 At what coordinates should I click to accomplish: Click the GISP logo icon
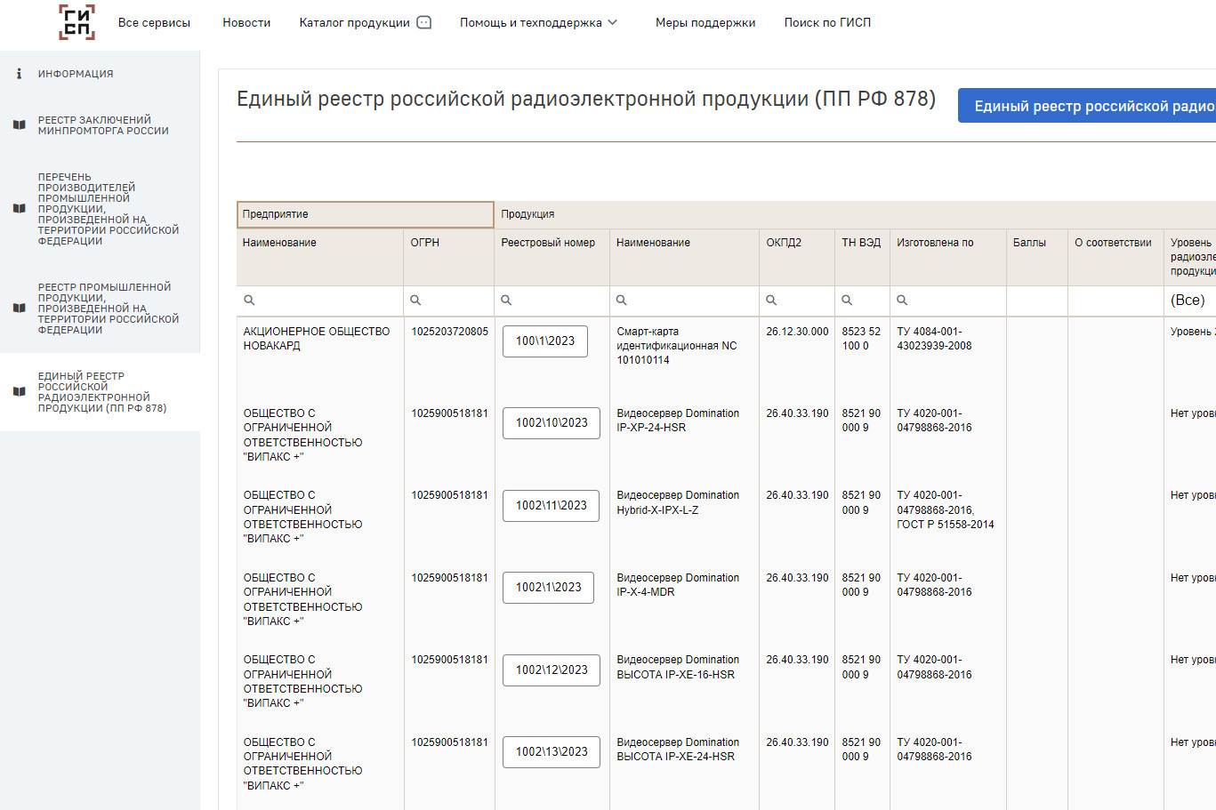pyautogui.click(x=77, y=22)
